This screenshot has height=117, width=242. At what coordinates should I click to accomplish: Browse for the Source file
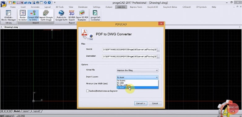[158, 50]
